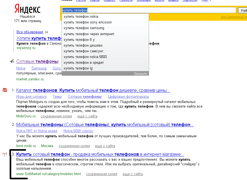Click the antenna favicon next to result 3

click(x=5, y=154)
